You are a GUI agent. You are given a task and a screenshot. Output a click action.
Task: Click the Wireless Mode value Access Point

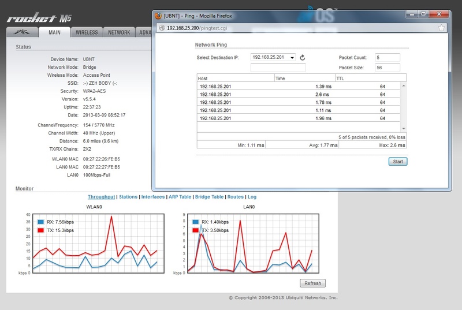point(96,75)
